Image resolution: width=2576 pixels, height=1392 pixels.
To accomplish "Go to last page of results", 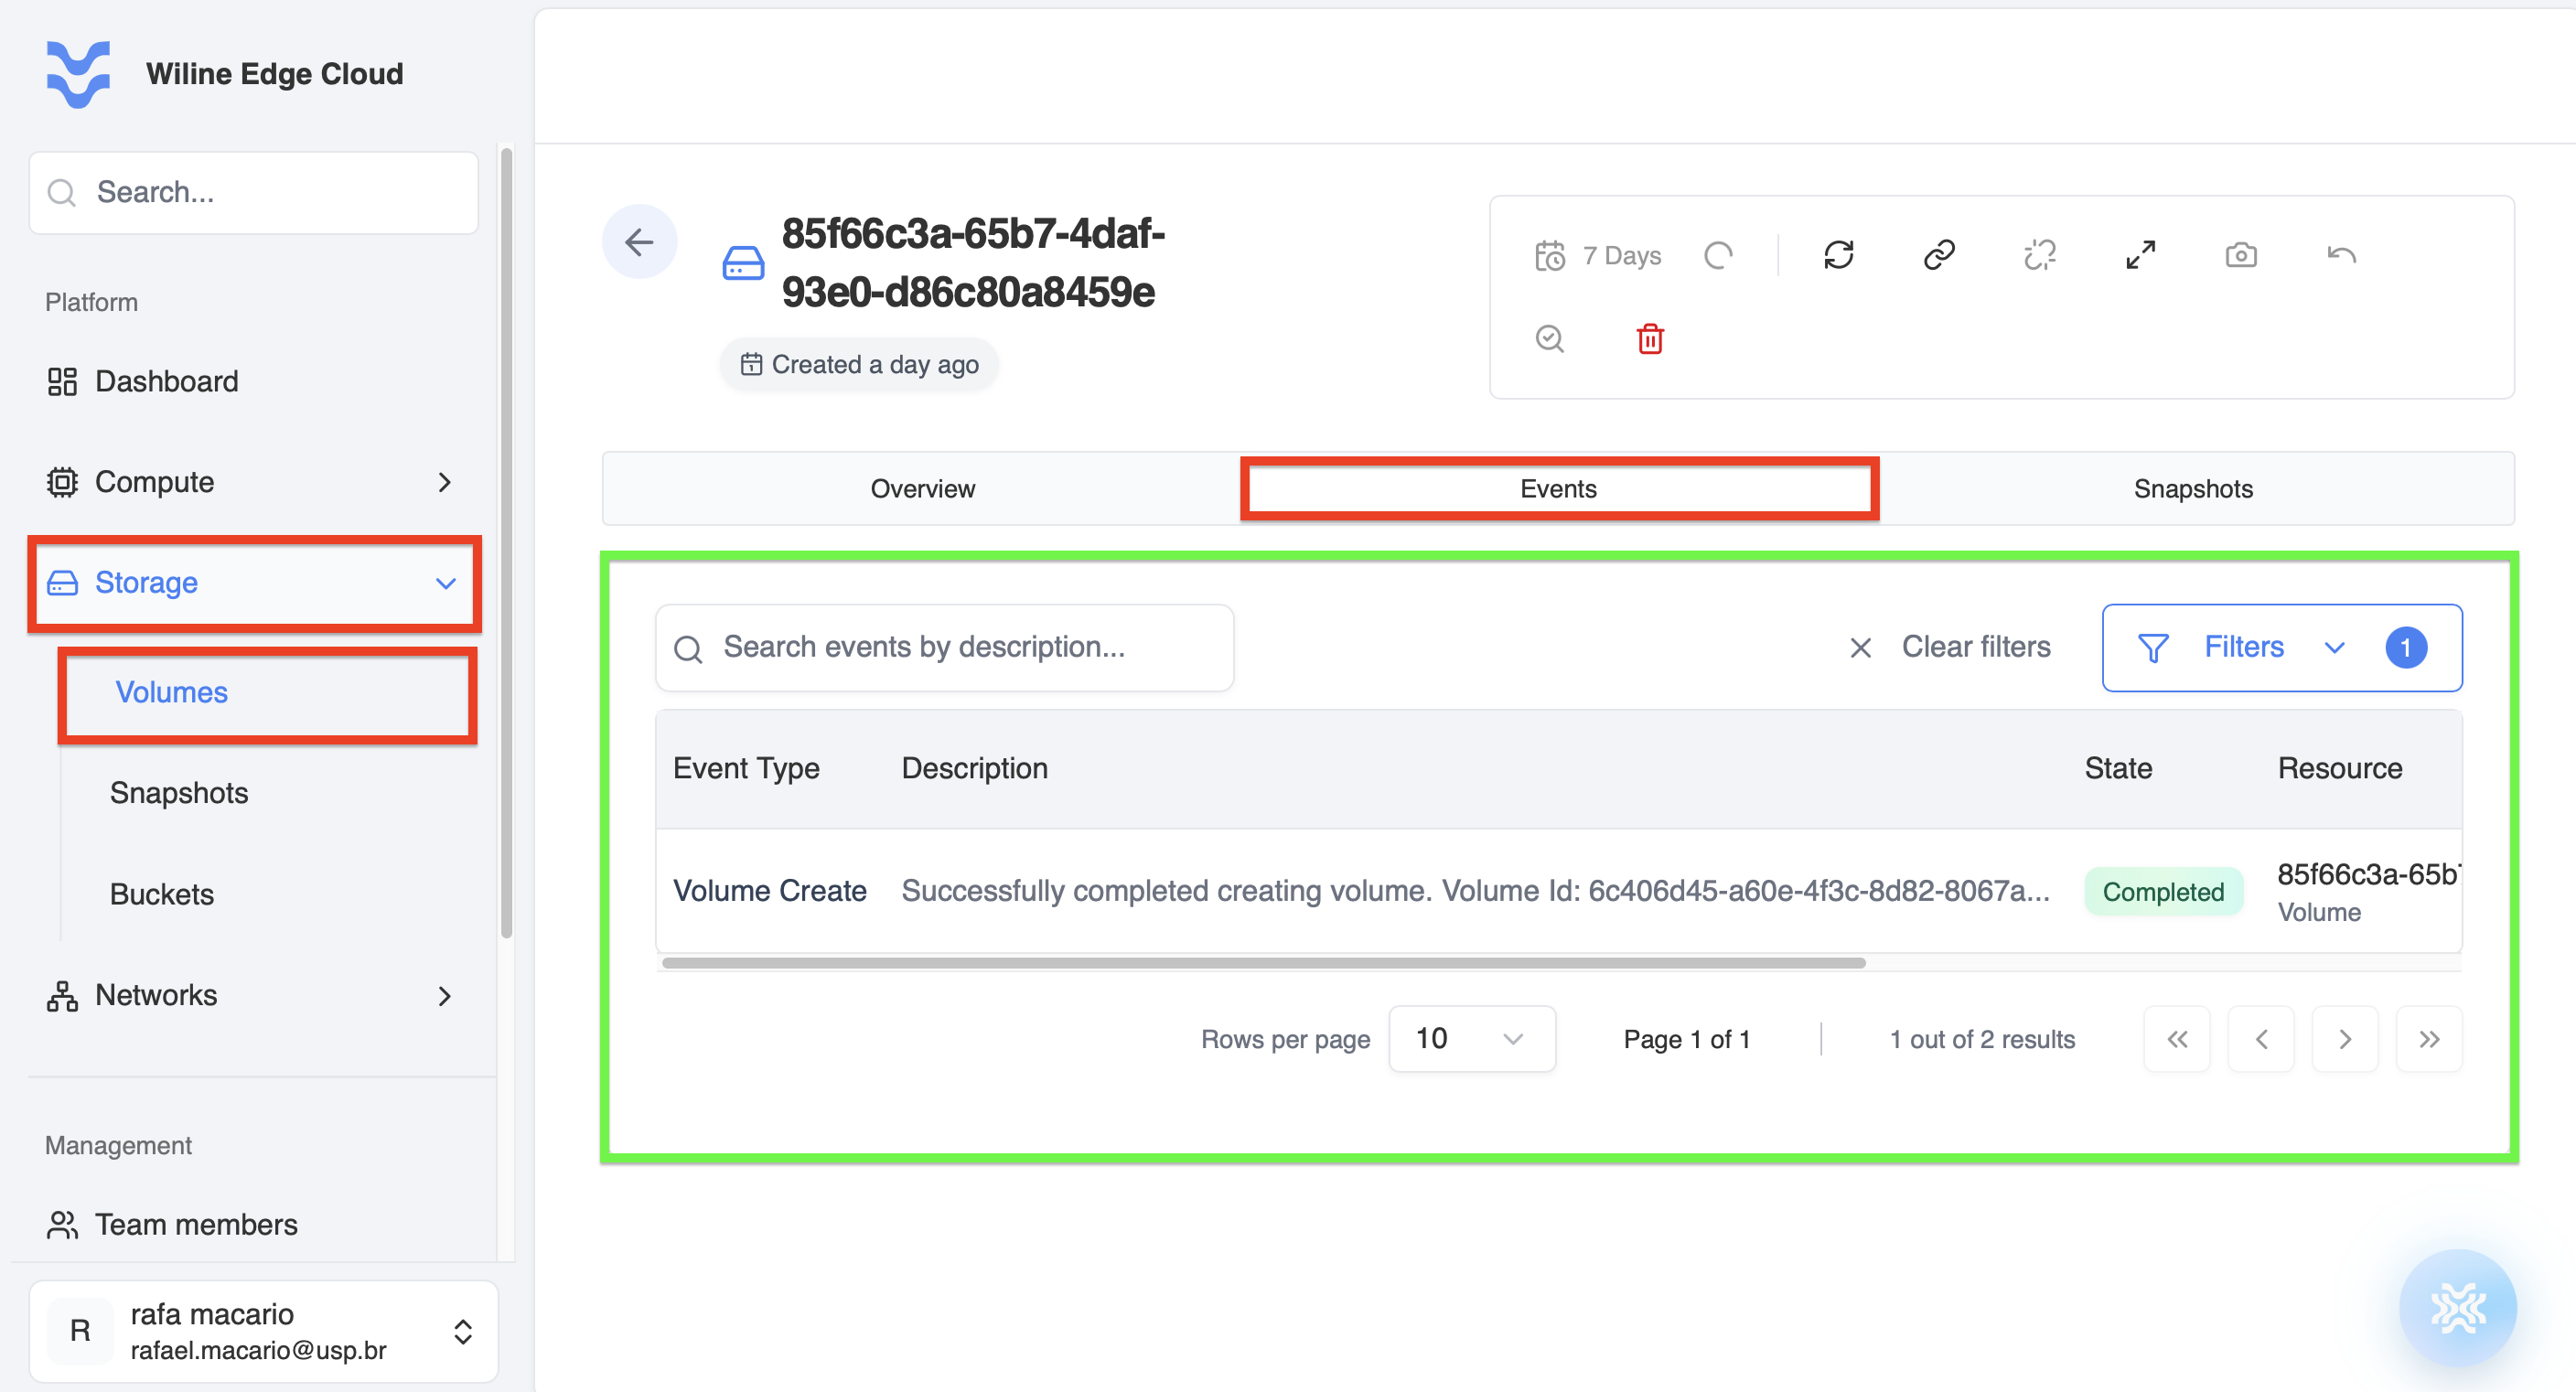I will tap(2429, 1040).
